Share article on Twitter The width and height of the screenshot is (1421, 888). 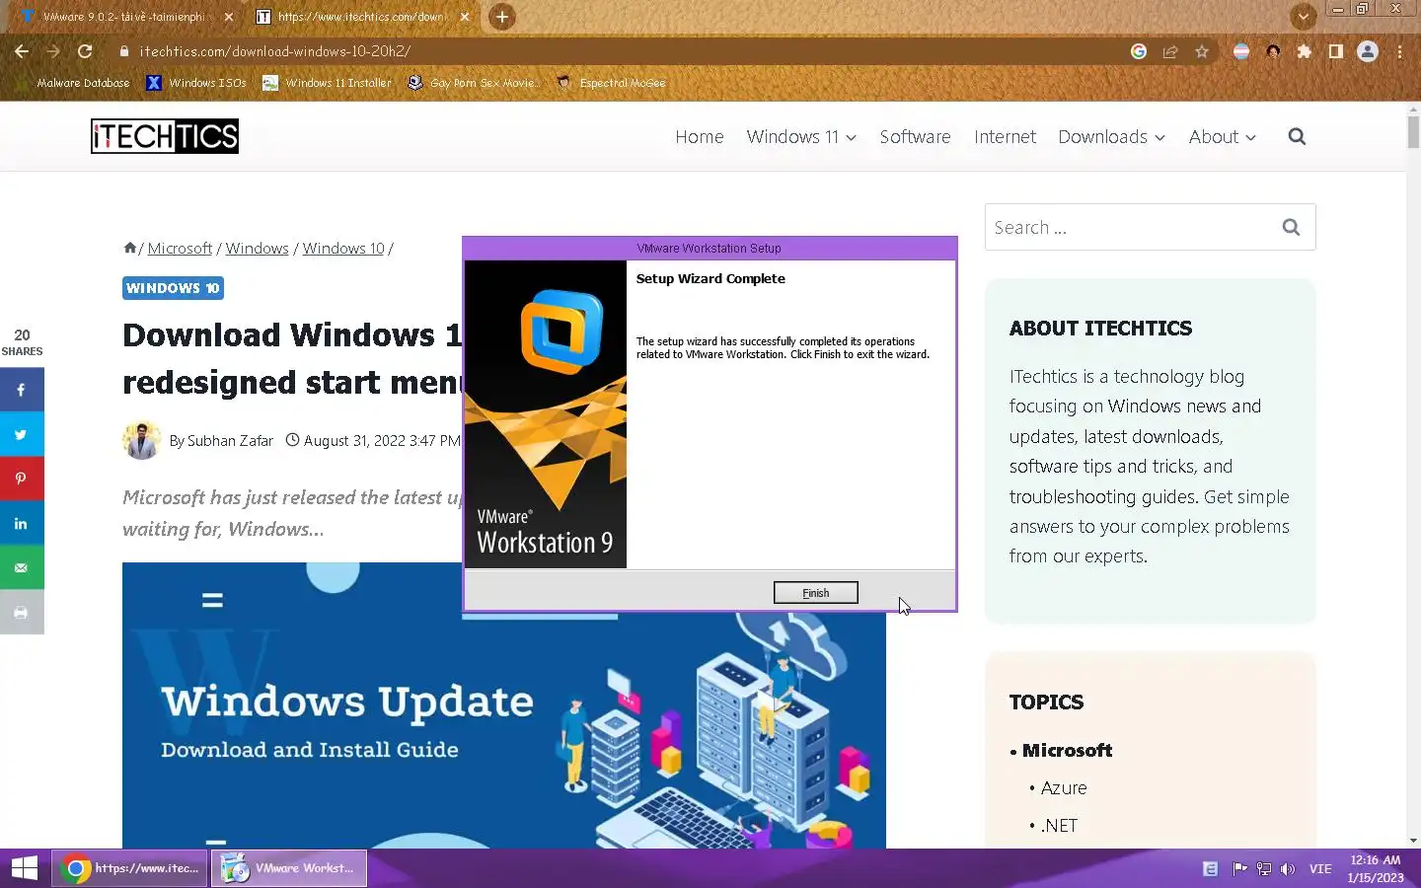22,434
